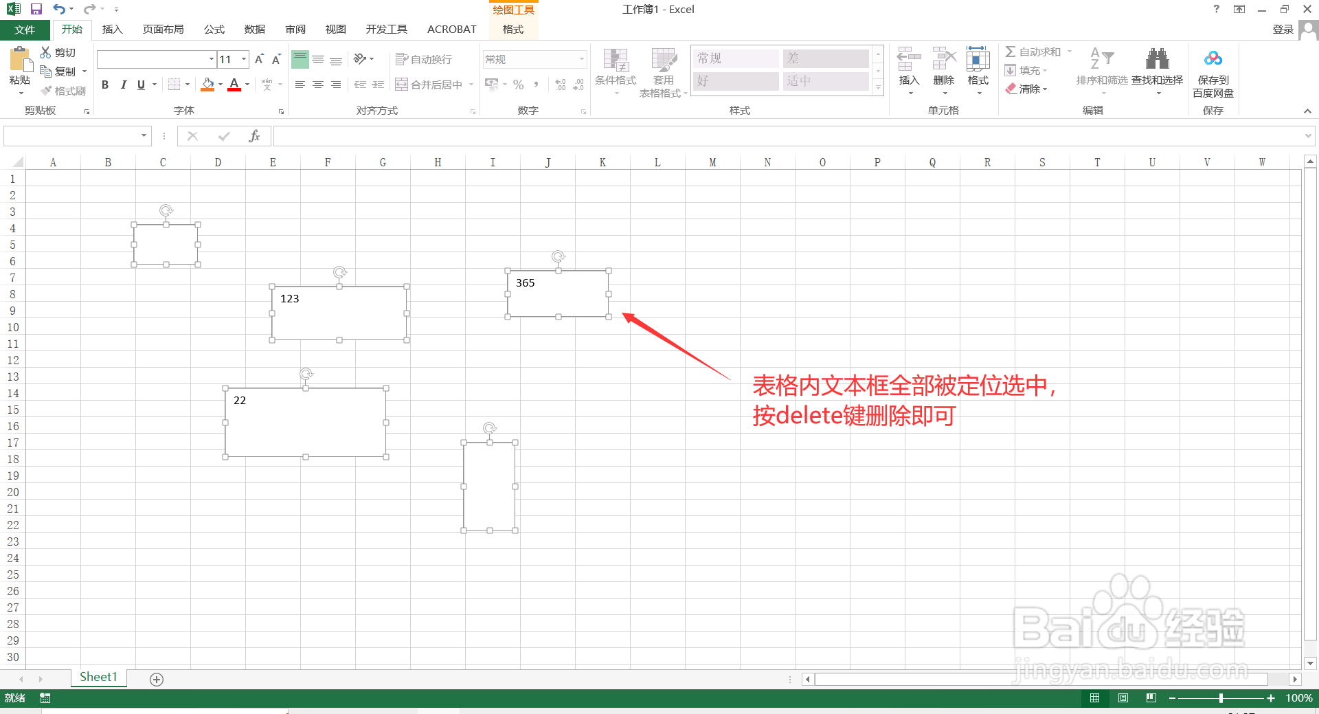
Task: Apply the red font color swatch
Action: pyautogui.click(x=234, y=85)
